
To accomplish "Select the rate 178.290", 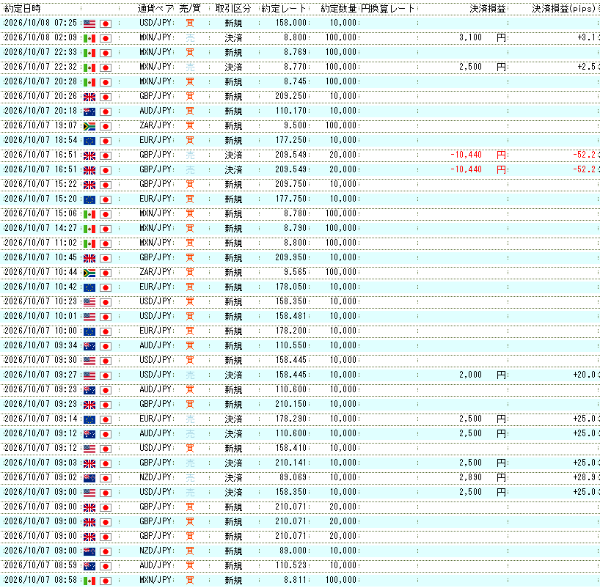I will (x=290, y=419).
